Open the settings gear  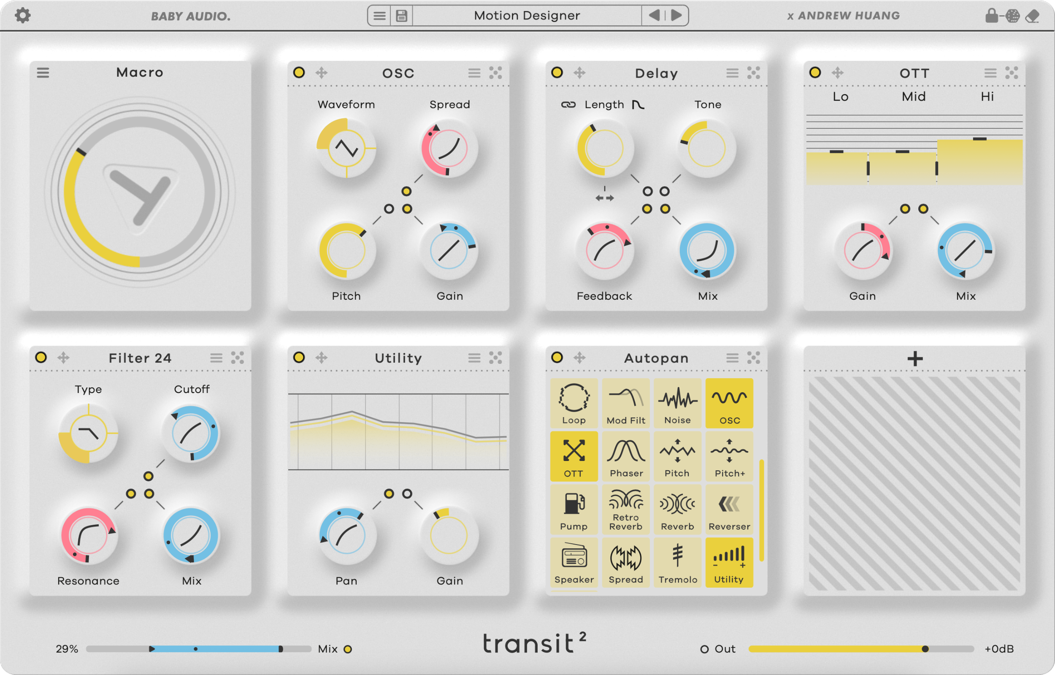[x=23, y=15]
